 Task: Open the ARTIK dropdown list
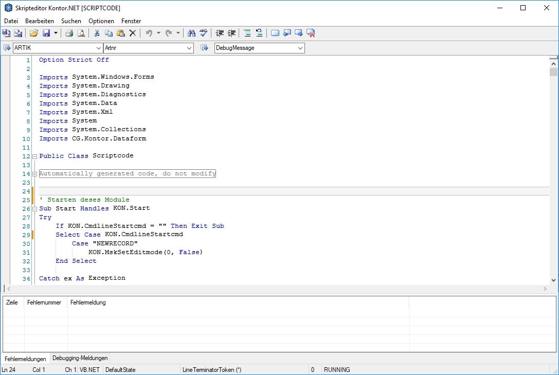pyautogui.click(x=99, y=48)
